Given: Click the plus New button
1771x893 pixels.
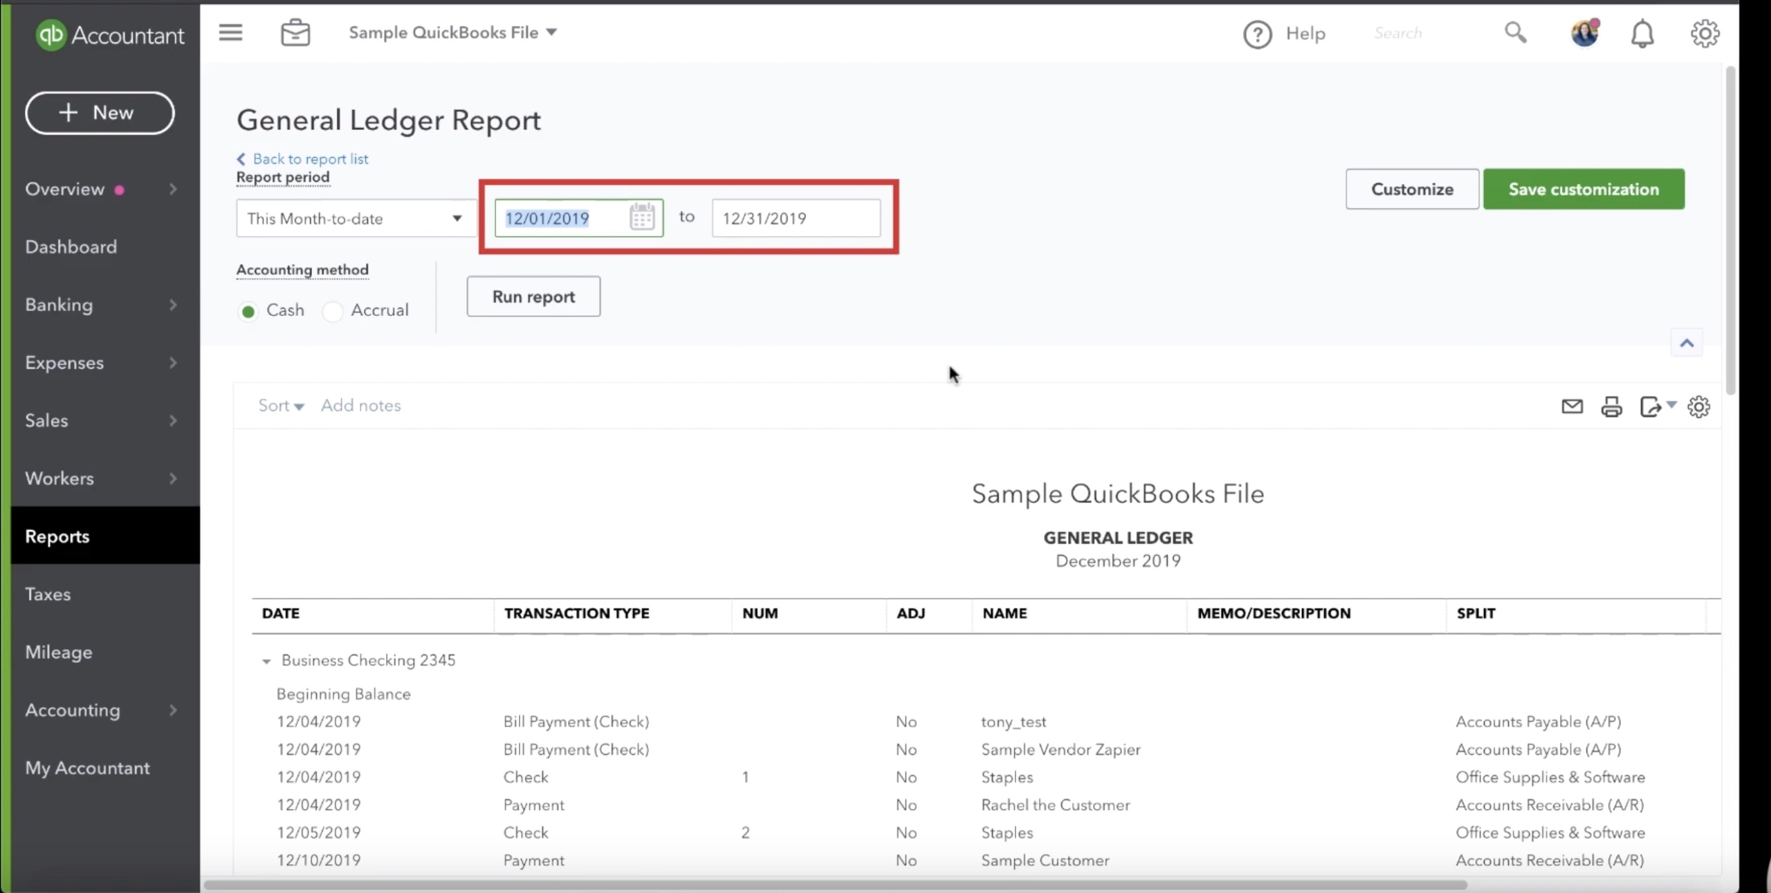Looking at the screenshot, I should [x=100, y=113].
